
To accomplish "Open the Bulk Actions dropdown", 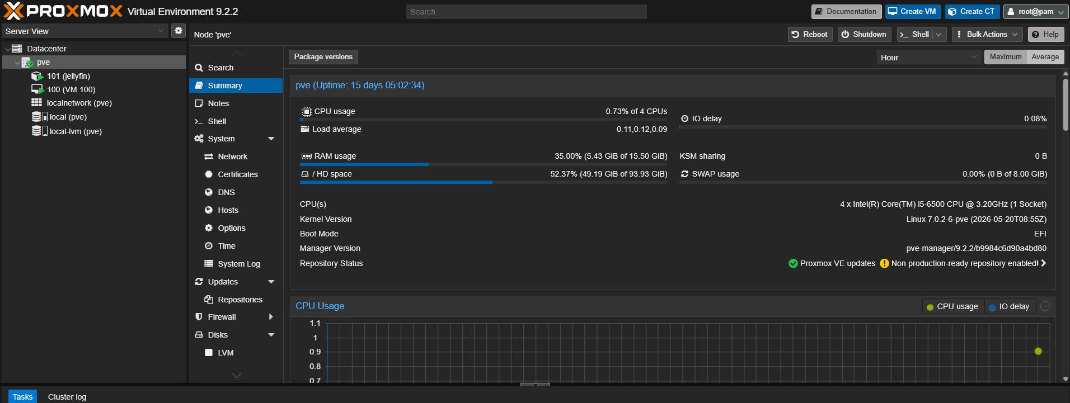I will (987, 35).
